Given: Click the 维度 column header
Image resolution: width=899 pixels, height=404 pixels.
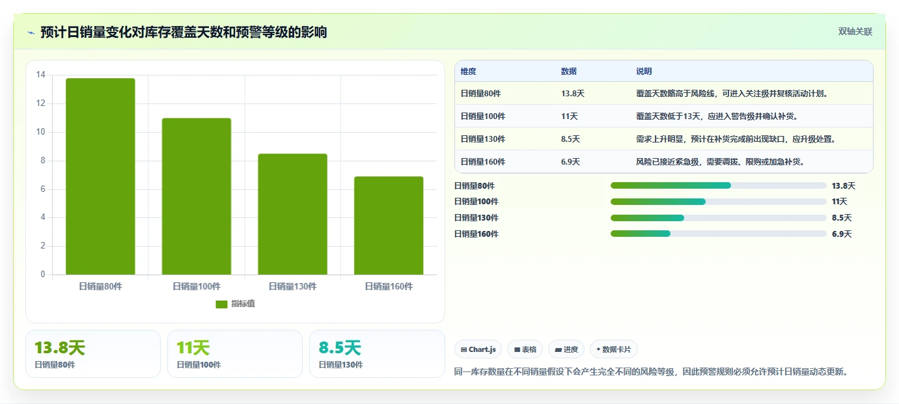Looking at the screenshot, I should pos(468,72).
